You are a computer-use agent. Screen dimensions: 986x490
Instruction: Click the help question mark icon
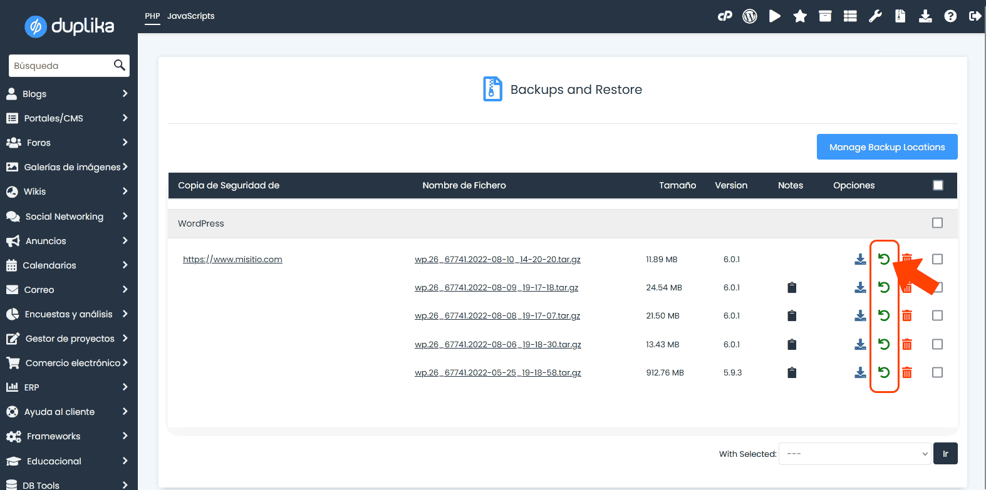(950, 16)
